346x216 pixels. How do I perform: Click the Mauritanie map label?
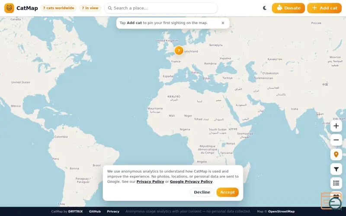pyautogui.click(x=155, y=108)
